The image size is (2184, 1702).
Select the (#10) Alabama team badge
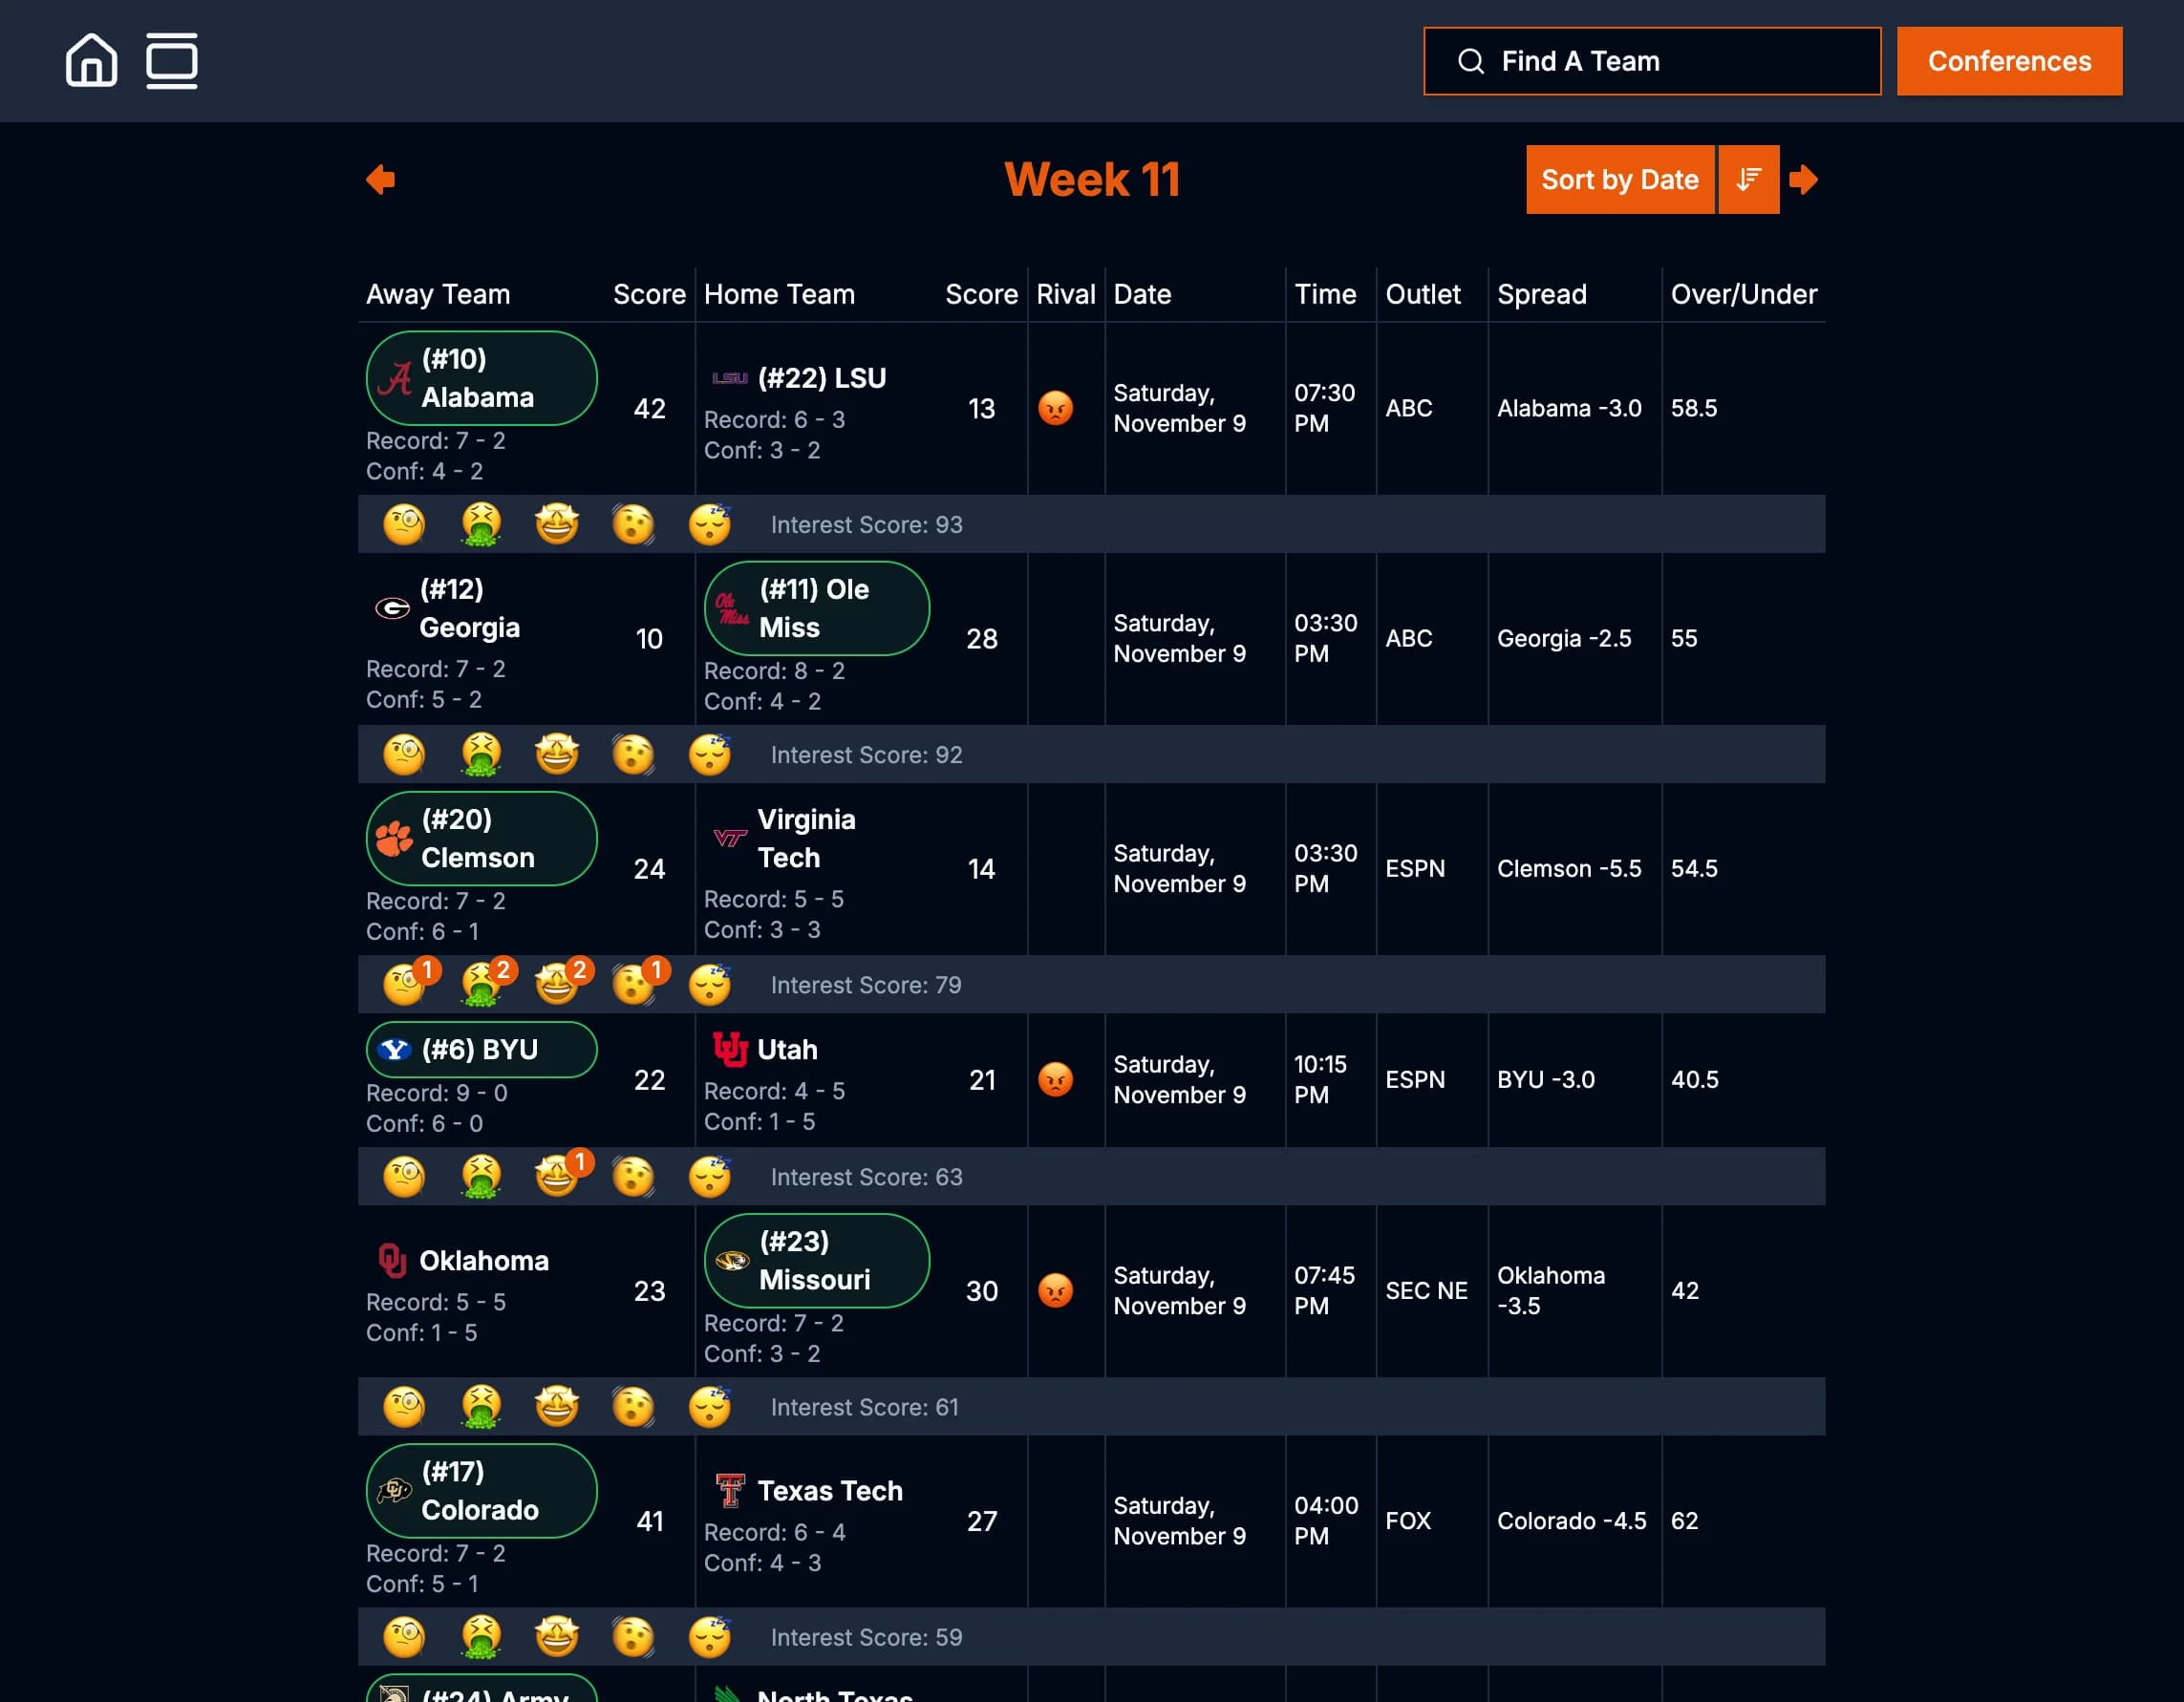click(x=482, y=378)
